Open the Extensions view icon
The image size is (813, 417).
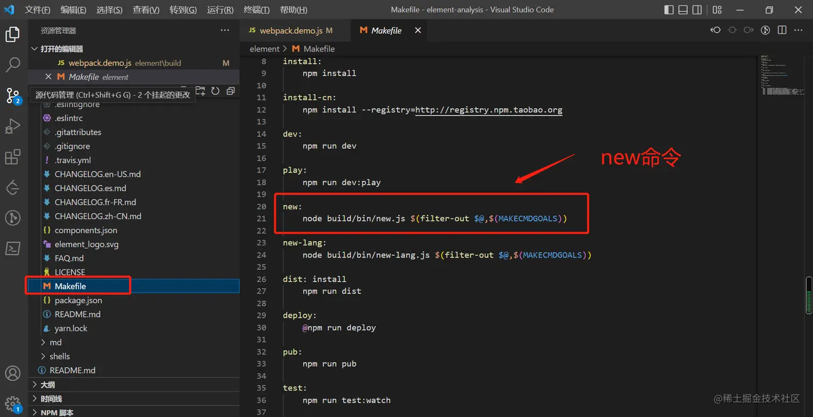[12, 157]
